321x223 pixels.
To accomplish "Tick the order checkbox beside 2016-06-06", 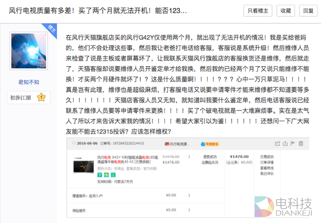I will pyautogui.click(x=74, y=143).
